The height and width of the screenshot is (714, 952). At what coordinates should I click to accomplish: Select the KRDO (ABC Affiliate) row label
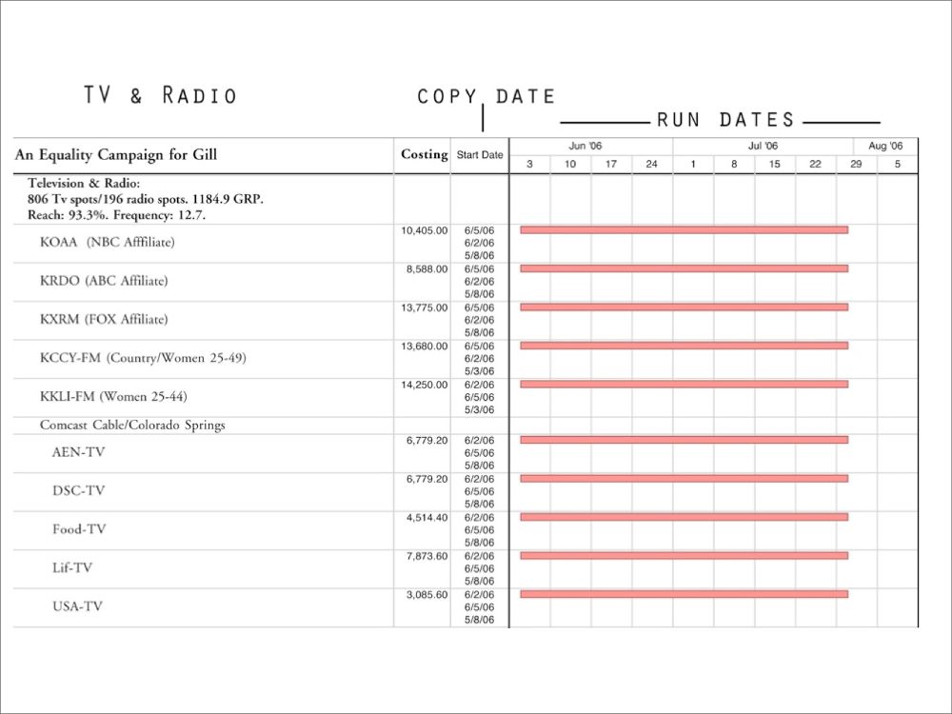click(x=104, y=281)
